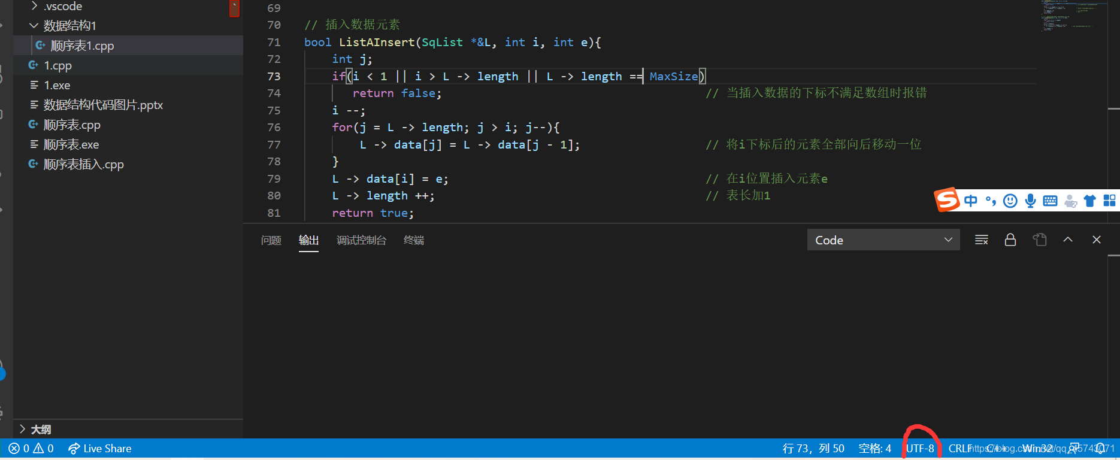Open the file 顺序表插入.cpp
1120x460 pixels.
pos(83,164)
